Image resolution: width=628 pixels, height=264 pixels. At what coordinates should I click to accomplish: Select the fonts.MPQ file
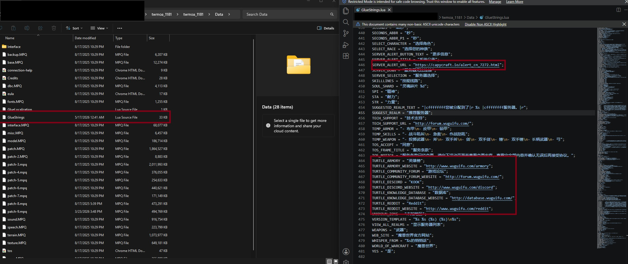(x=85, y=101)
